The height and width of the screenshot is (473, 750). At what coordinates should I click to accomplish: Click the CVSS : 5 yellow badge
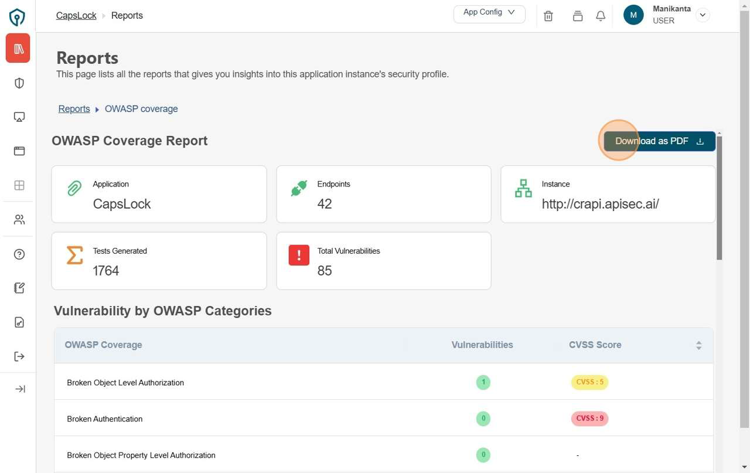tap(589, 382)
